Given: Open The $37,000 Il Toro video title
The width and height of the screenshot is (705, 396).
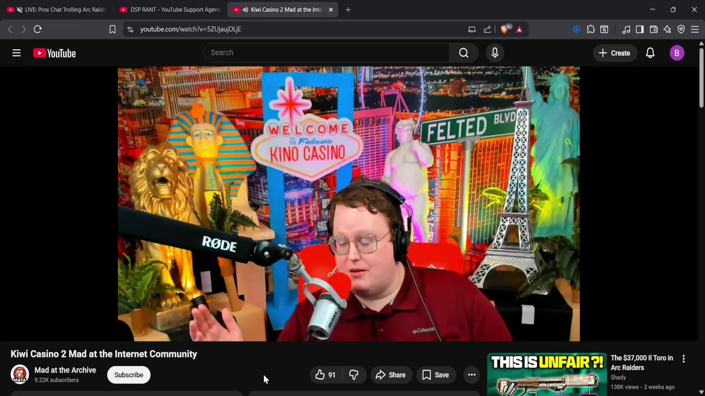Looking at the screenshot, I should tap(642, 362).
